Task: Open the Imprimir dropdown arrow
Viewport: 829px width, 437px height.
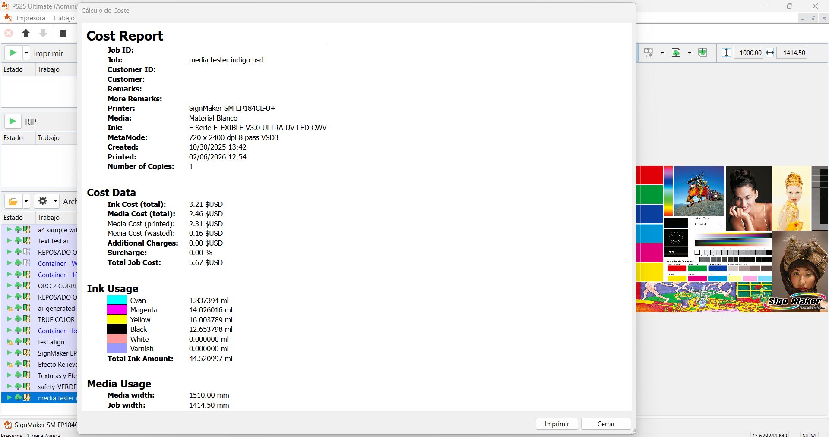Action: 26,53
